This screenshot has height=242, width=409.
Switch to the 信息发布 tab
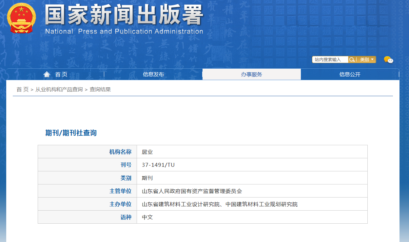154,74
